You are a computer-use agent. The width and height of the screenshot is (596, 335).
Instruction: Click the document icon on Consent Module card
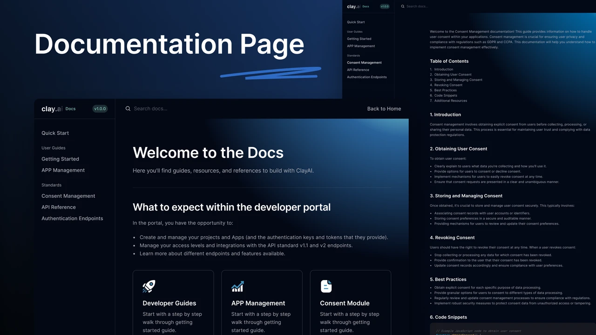(x=326, y=286)
